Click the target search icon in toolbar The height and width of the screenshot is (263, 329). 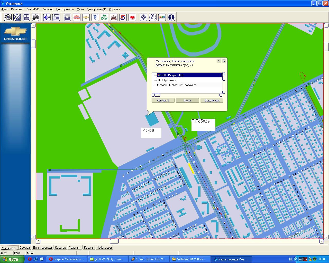pyautogui.click(x=8, y=17)
